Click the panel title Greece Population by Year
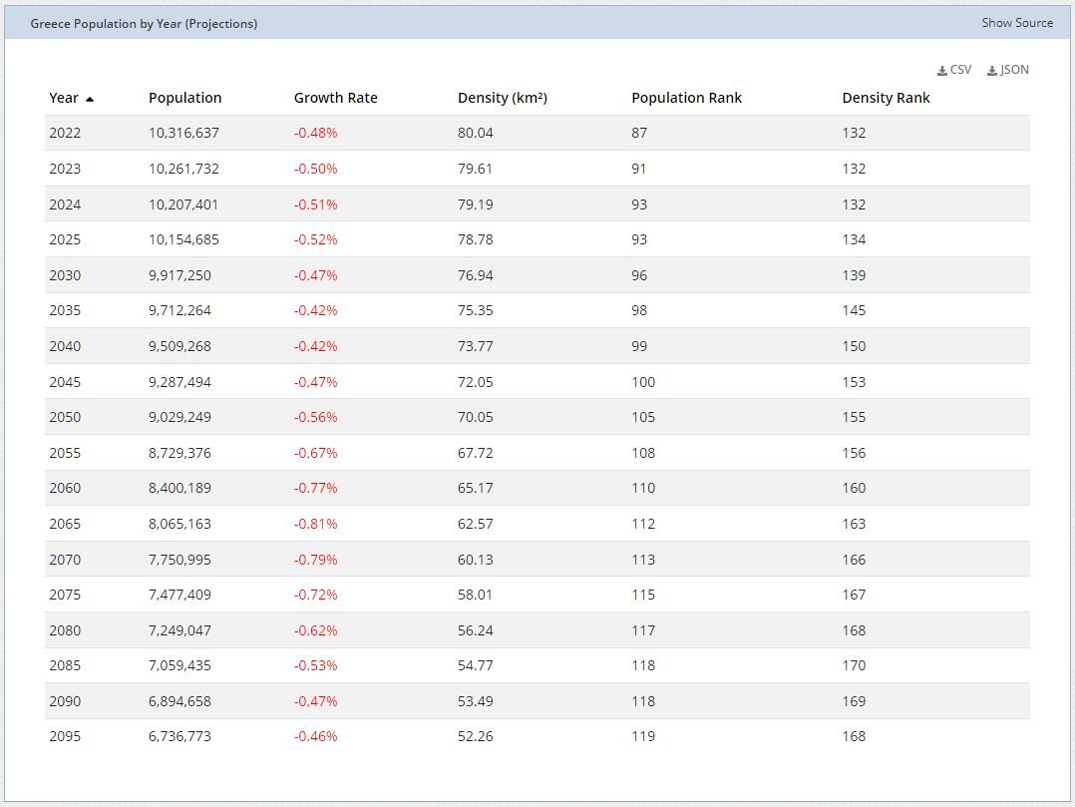 point(144,23)
